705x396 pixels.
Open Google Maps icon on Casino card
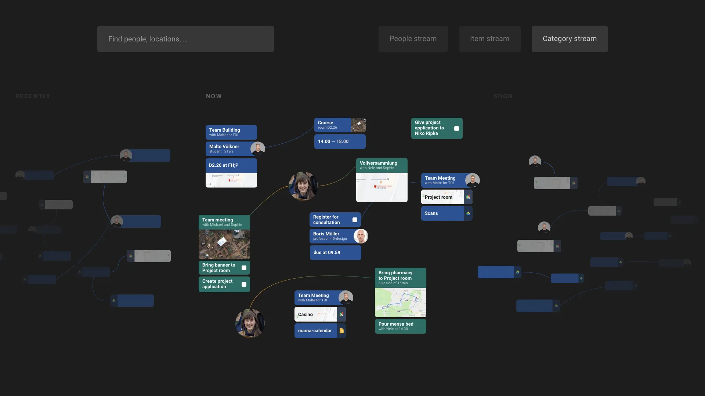coord(341,314)
